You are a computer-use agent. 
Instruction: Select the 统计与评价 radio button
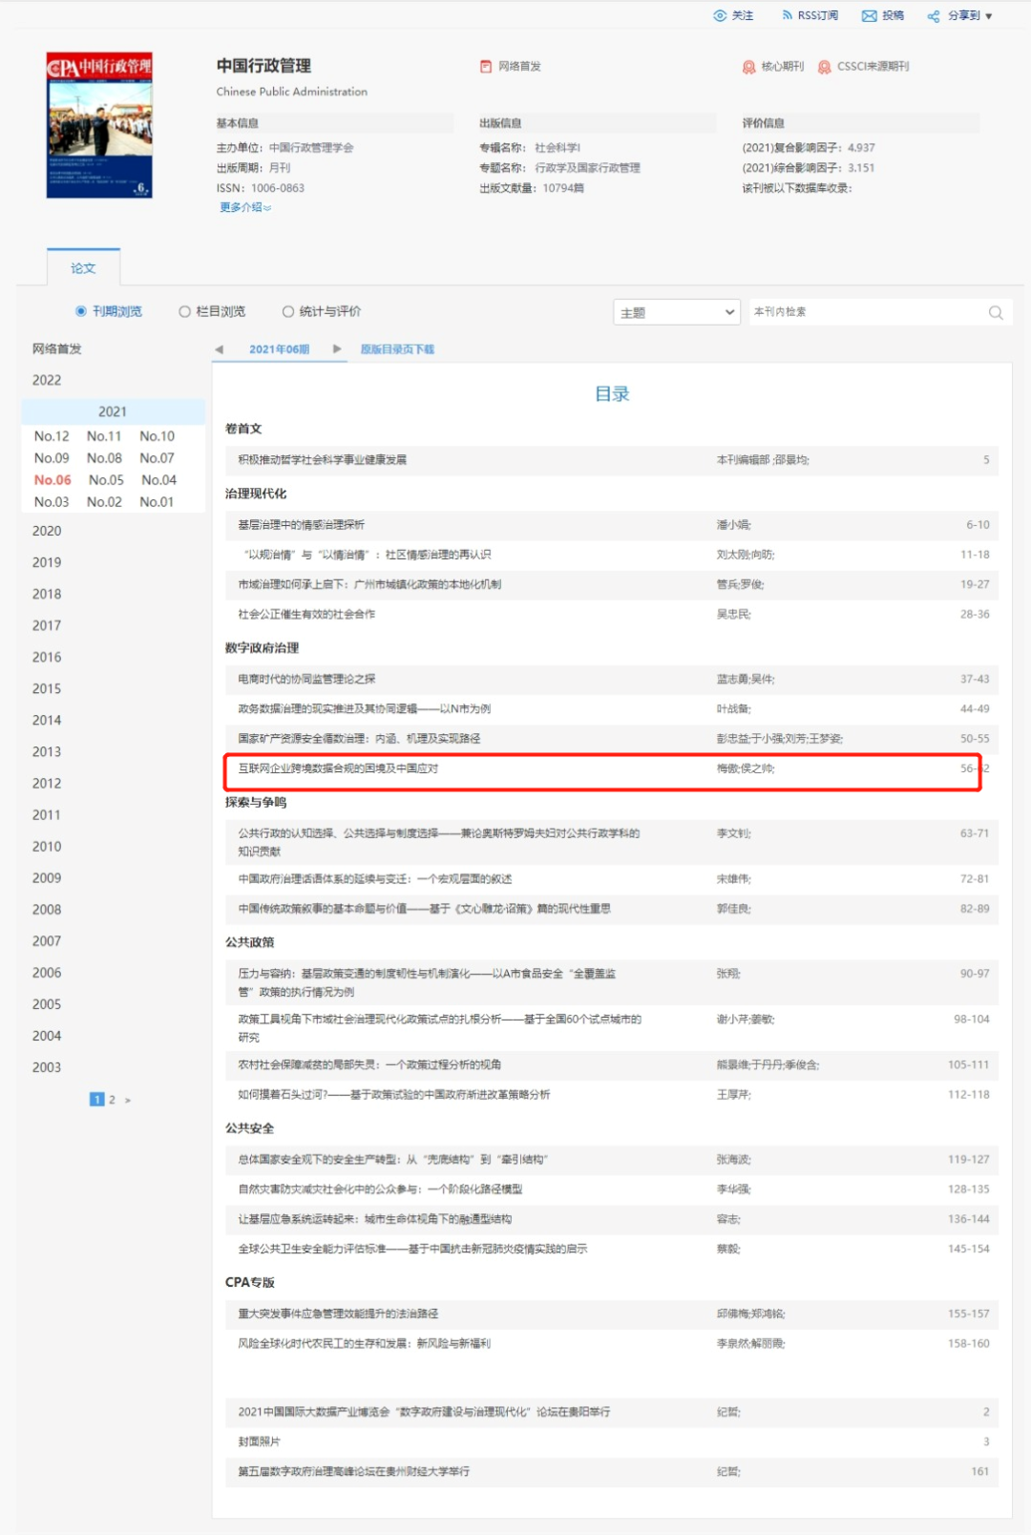tap(288, 311)
